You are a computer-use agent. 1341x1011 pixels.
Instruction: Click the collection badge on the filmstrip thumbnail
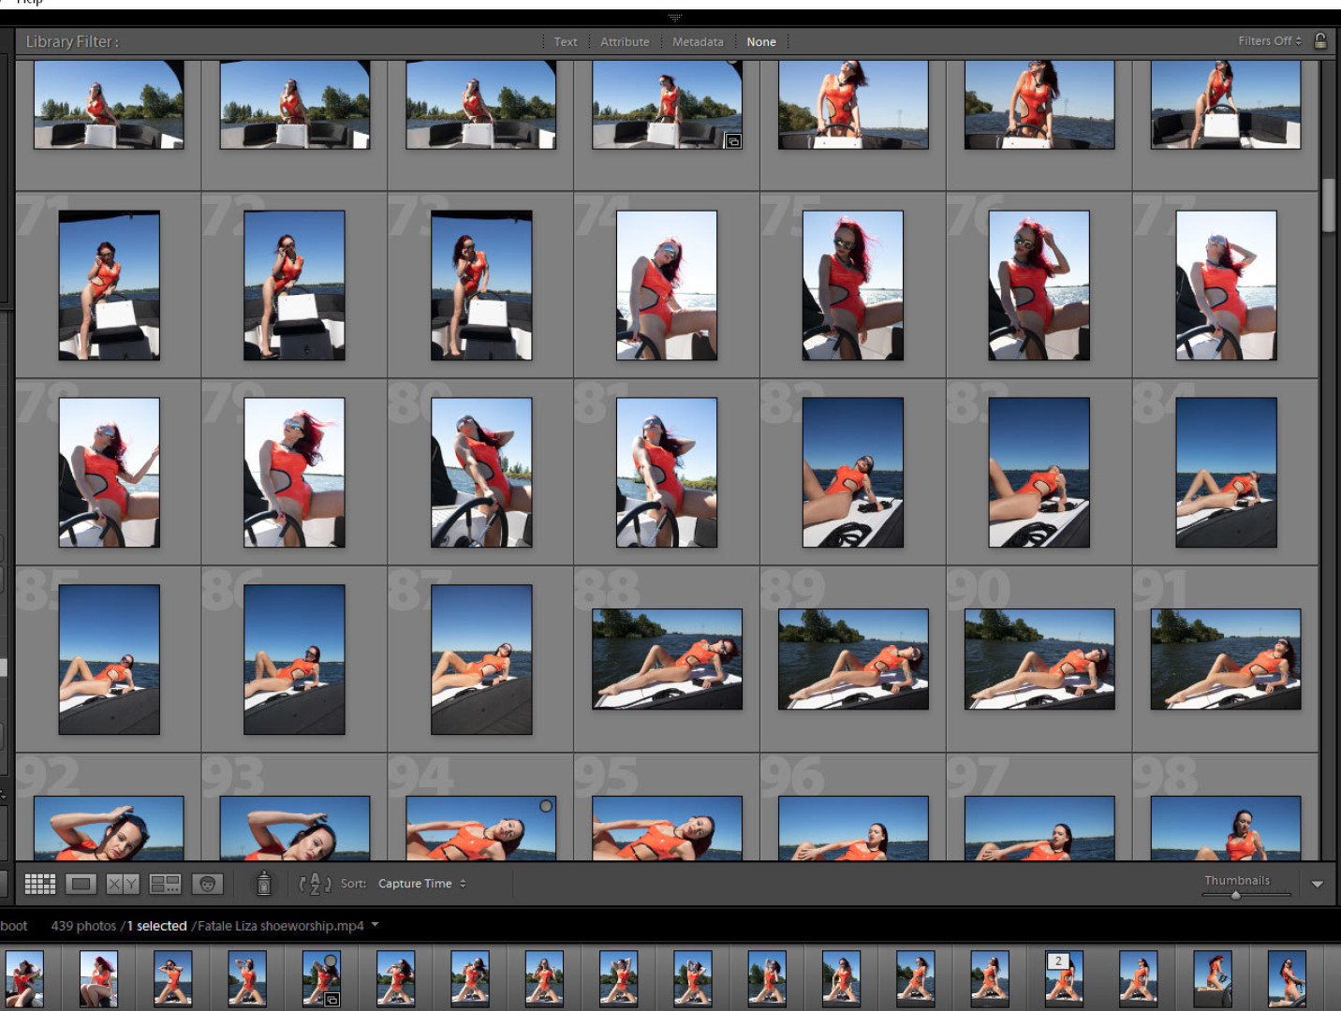pyautogui.click(x=331, y=1000)
